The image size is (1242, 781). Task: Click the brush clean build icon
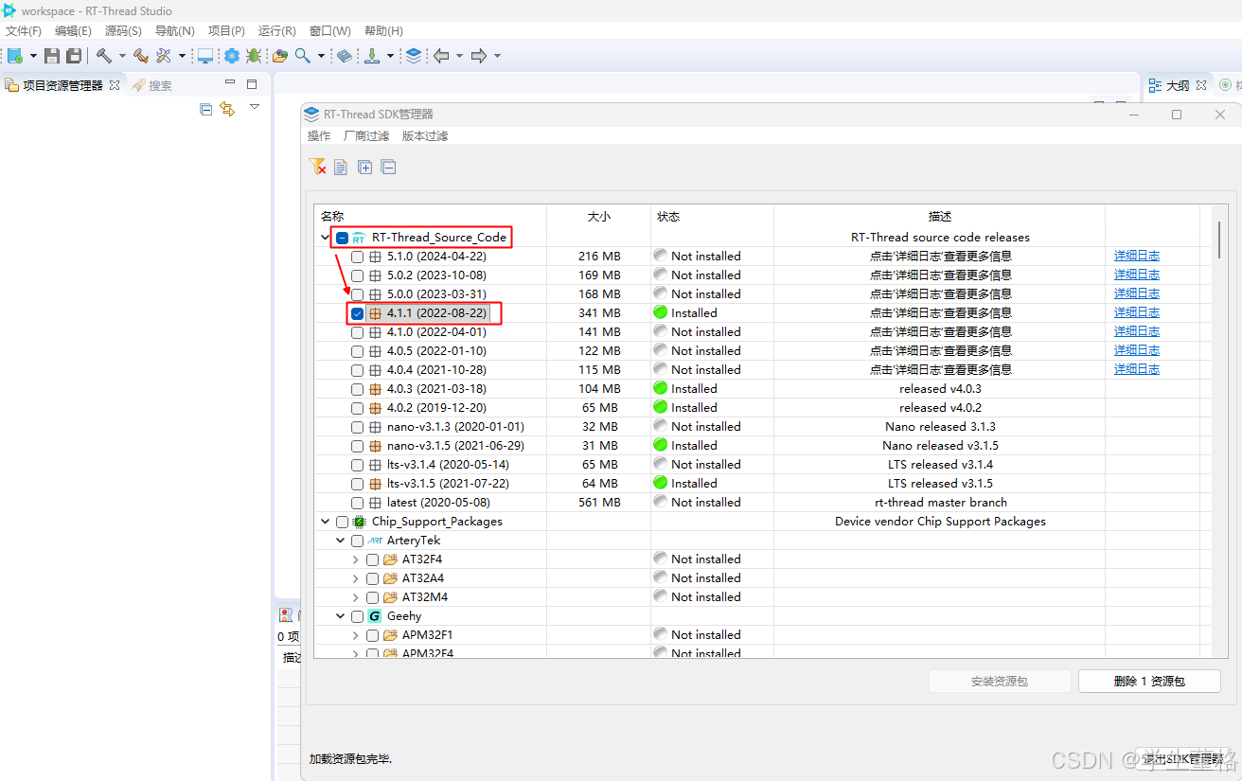tap(141, 56)
